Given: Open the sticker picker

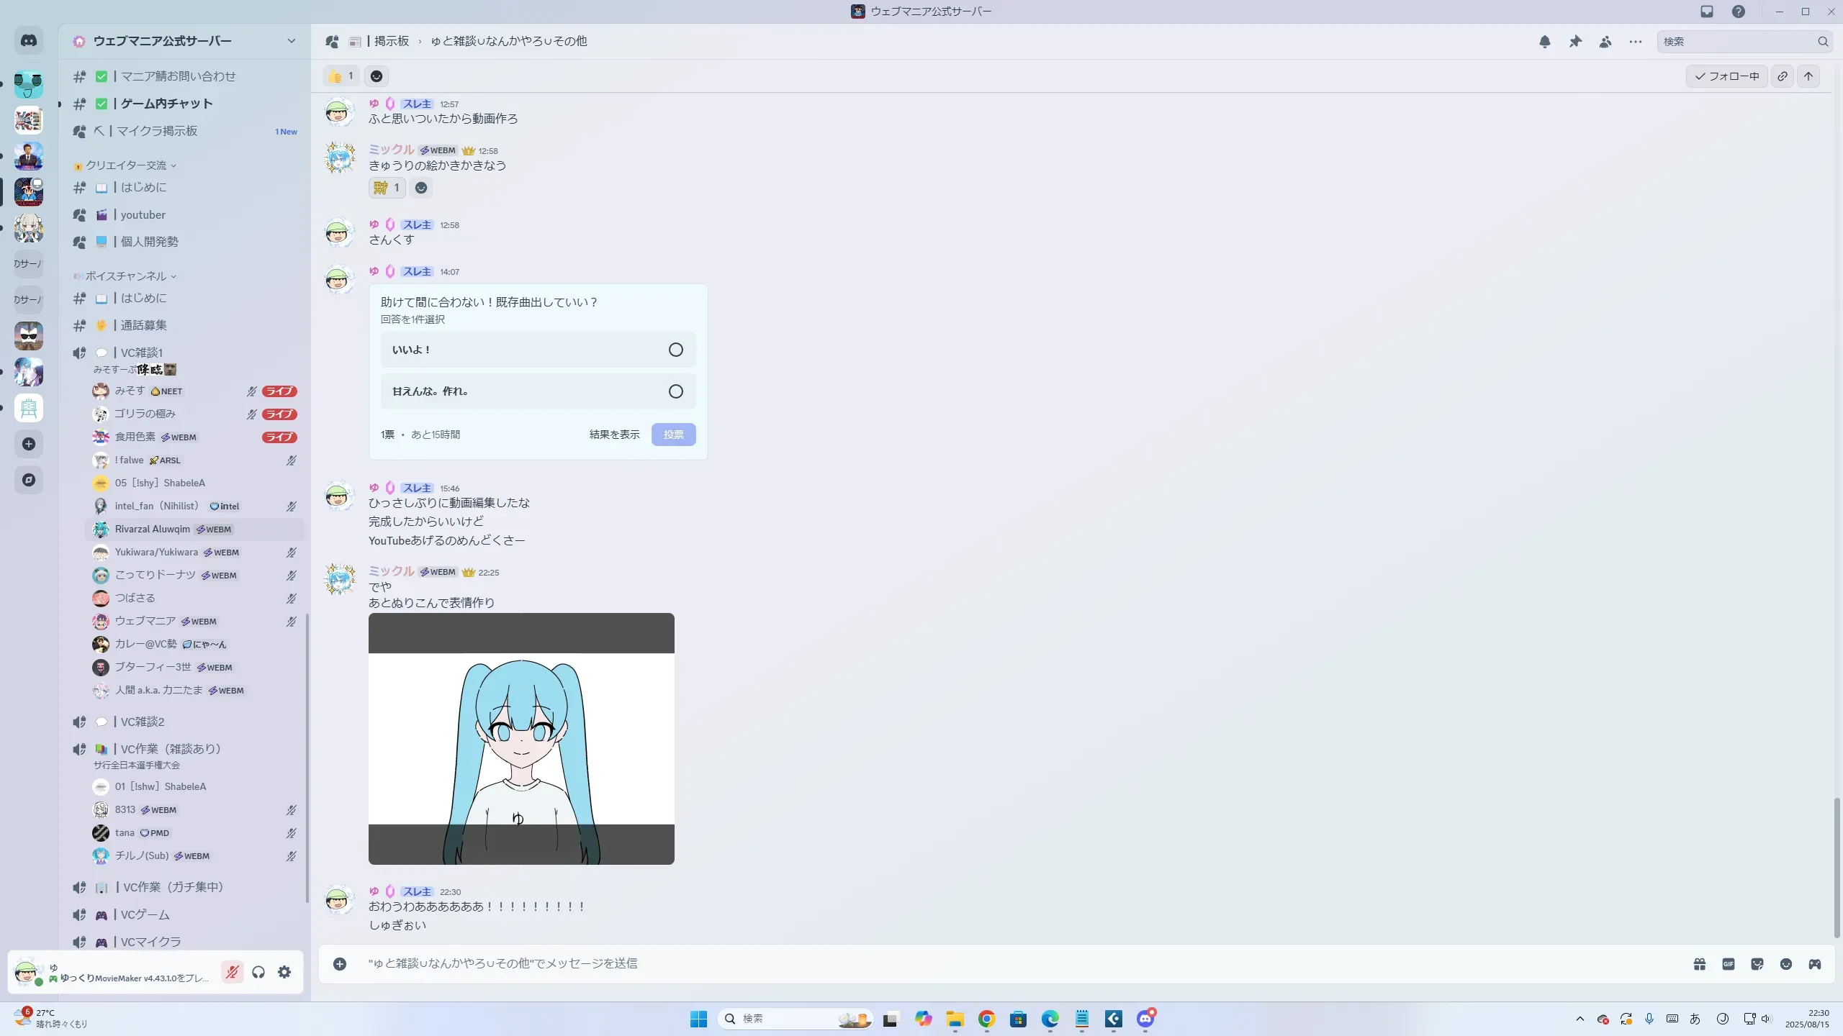Looking at the screenshot, I should [1757, 964].
